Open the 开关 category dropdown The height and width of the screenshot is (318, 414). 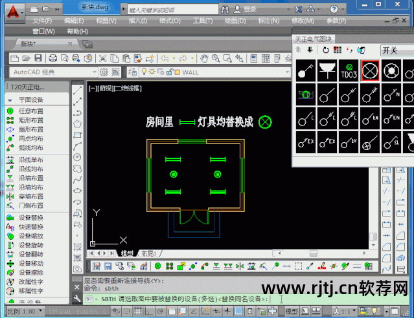click(x=397, y=50)
